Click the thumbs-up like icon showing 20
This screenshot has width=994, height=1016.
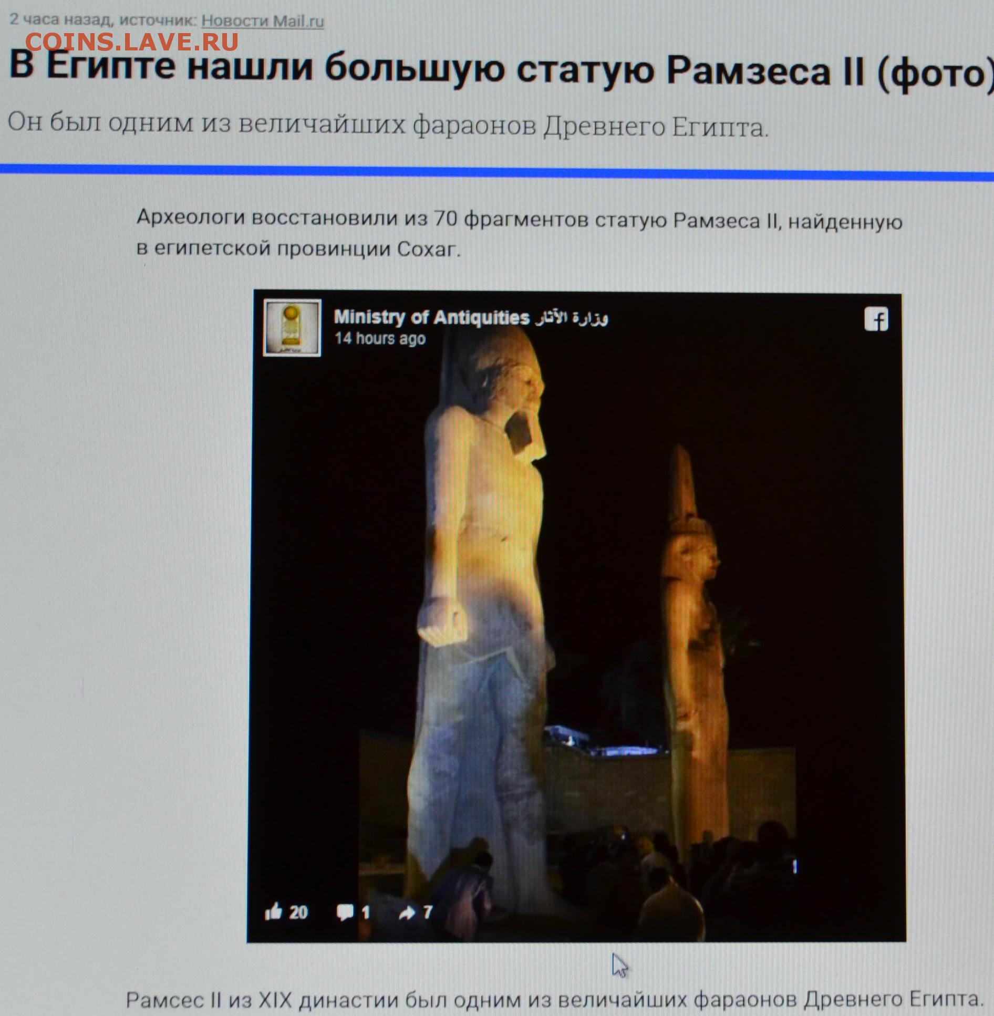[x=274, y=912]
